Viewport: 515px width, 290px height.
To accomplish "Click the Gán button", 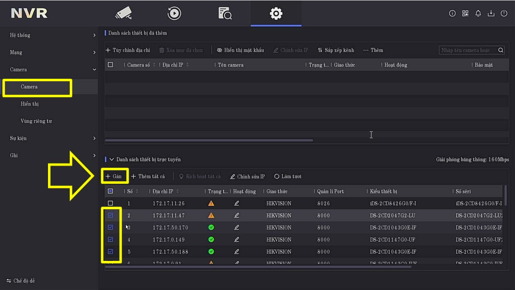I will pyautogui.click(x=114, y=177).
